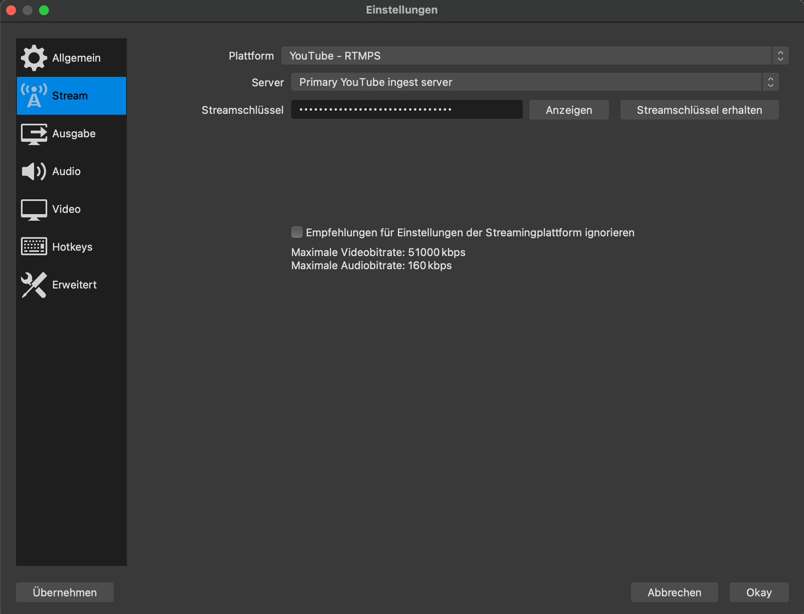804x614 pixels.
Task: Enable ignoring streaming platform recommendations checkbox
Action: 296,233
